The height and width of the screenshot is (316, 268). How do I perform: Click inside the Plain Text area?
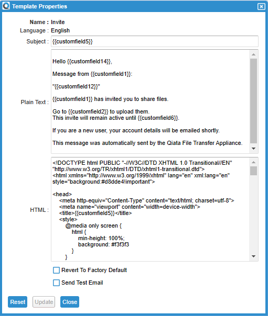click(x=150, y=101)
